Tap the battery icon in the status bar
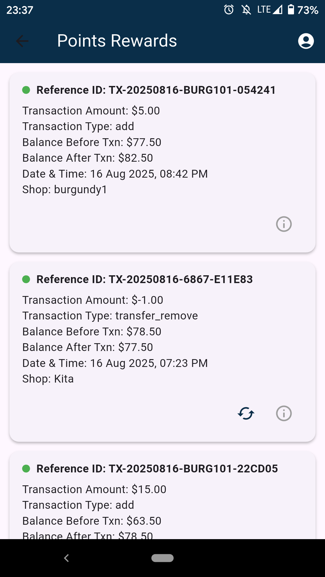Viewport: 325px width, 577px height. point(291,10)
